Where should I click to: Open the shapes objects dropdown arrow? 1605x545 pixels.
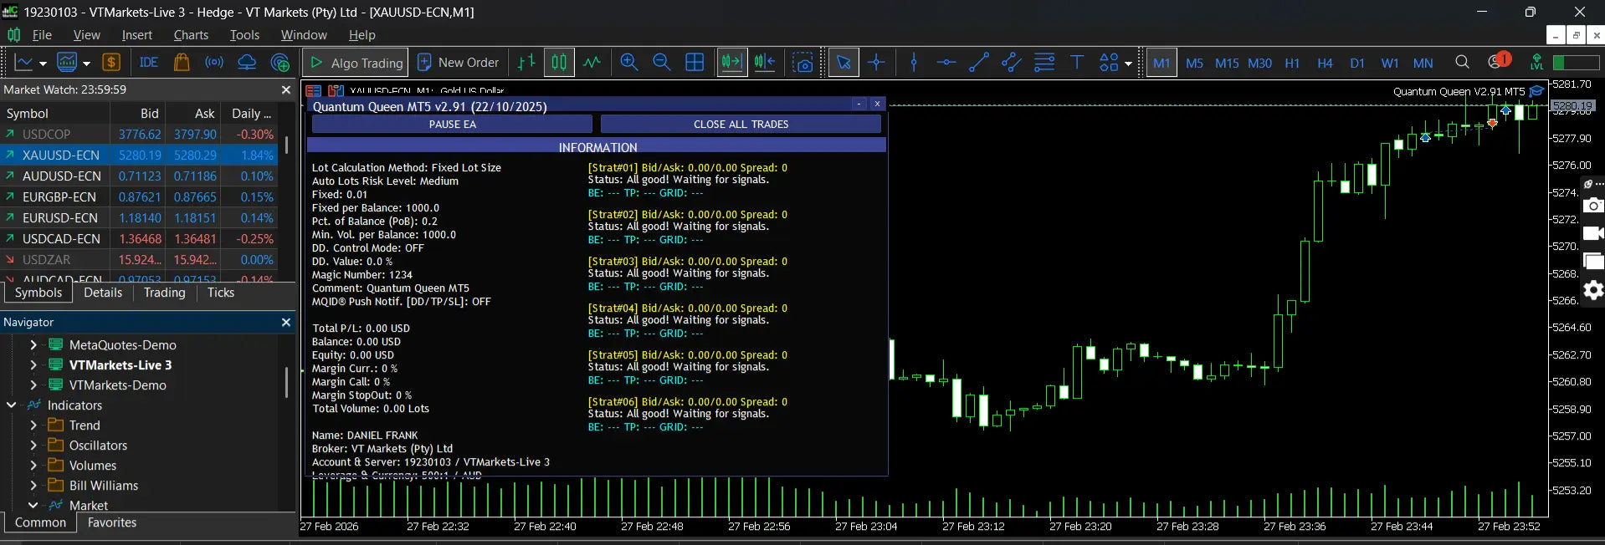pos(1128,64)
